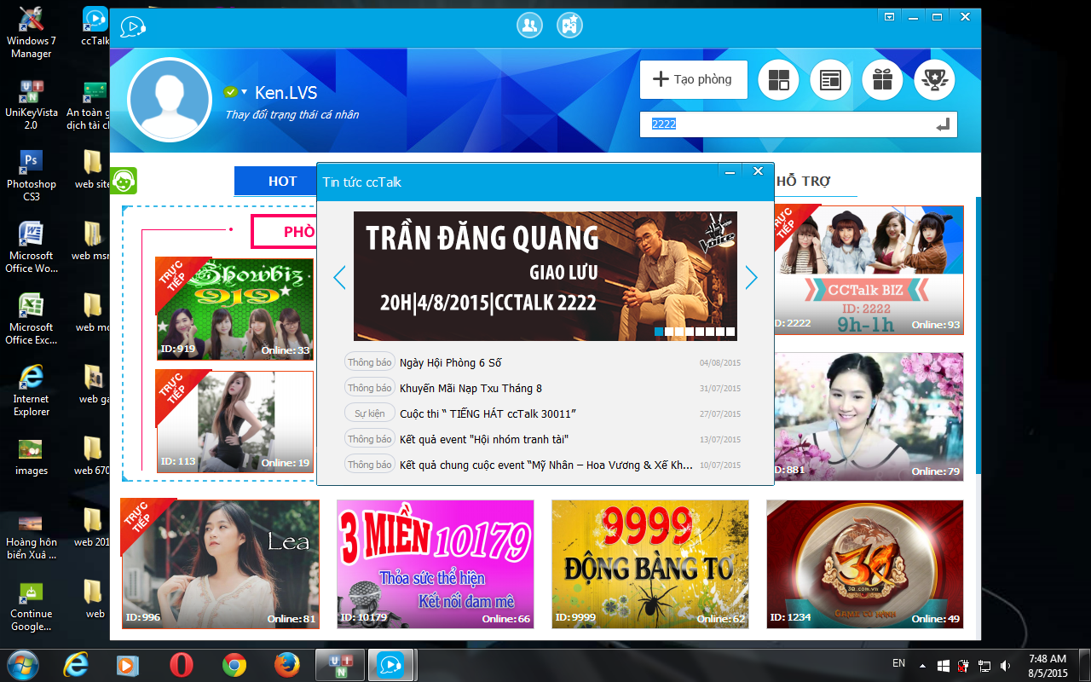The width and height of the screenshot is (1091, 682).
Task: Select the HOT tab
Action: [x=282, y=181]
